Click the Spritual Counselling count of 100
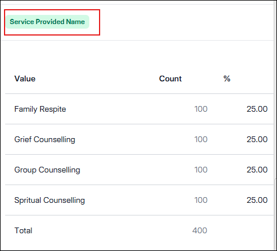 pos(201,200)
